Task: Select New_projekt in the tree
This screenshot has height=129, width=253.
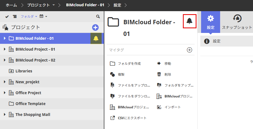Action: (27, 82)
